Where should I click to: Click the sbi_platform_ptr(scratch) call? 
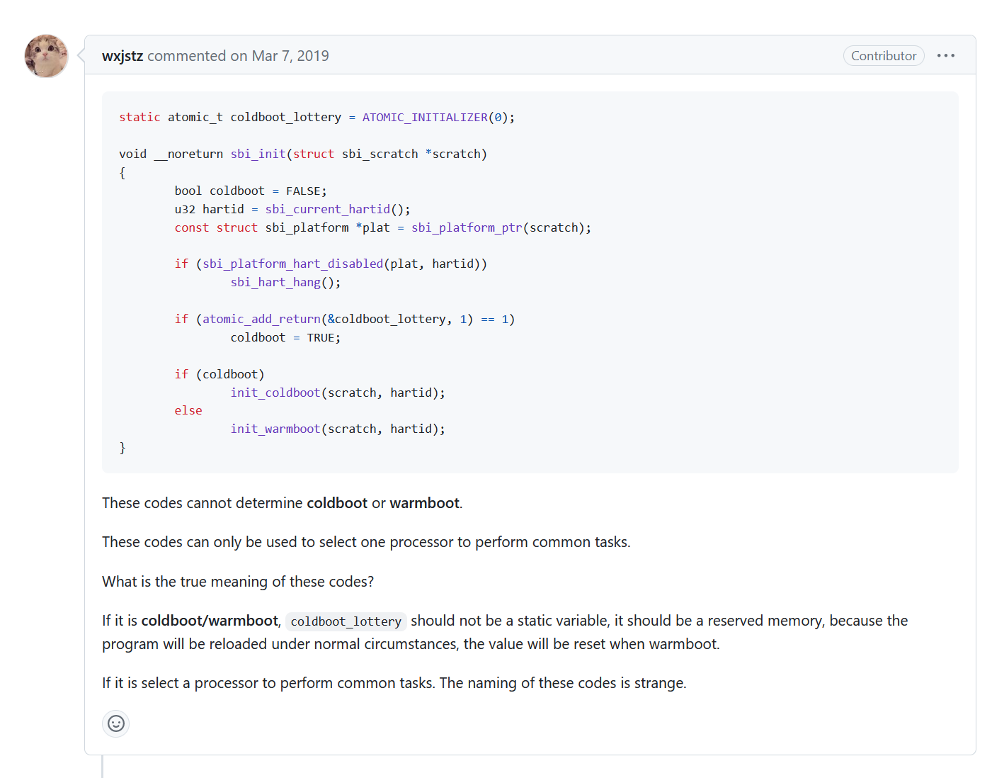point(501,227)
